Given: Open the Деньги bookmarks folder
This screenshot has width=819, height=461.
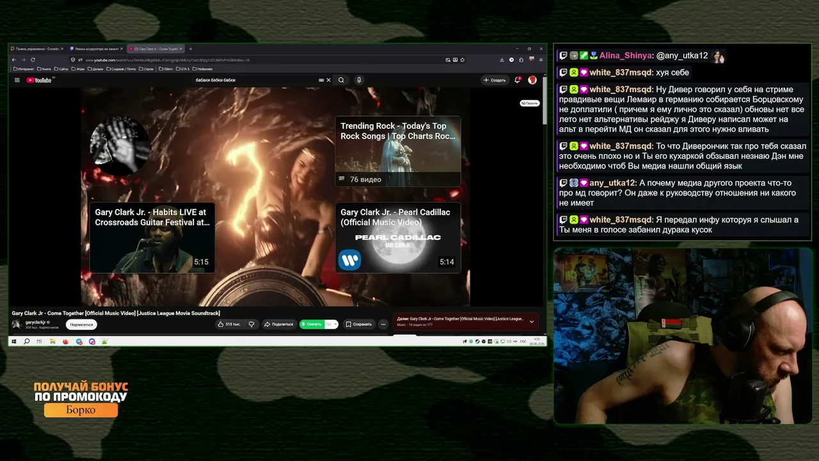Looking at the screenshot, I should 95,69.
